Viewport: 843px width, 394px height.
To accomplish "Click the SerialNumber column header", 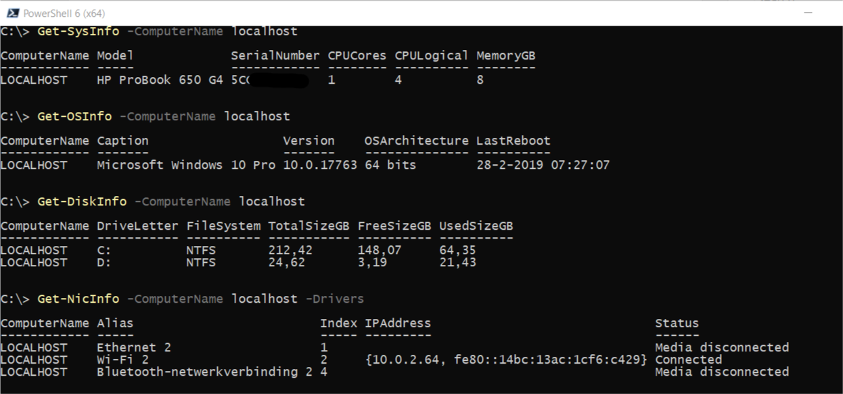I will pyautogui.click(x=275, y=55).
